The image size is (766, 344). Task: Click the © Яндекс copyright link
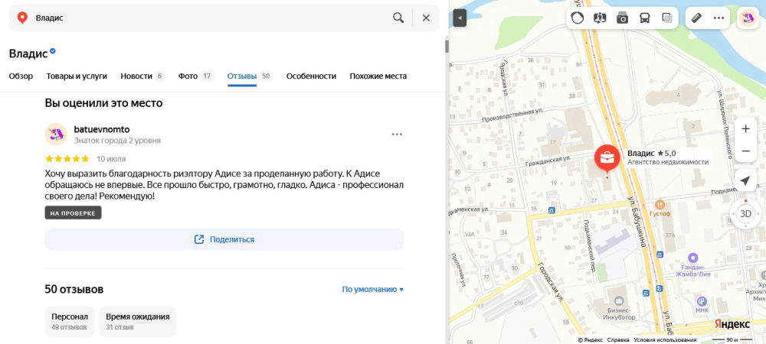[x=590, y=339]
